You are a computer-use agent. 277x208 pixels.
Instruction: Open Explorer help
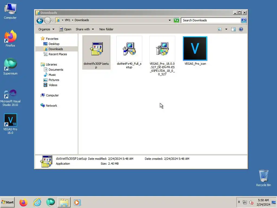pos(241,29)
